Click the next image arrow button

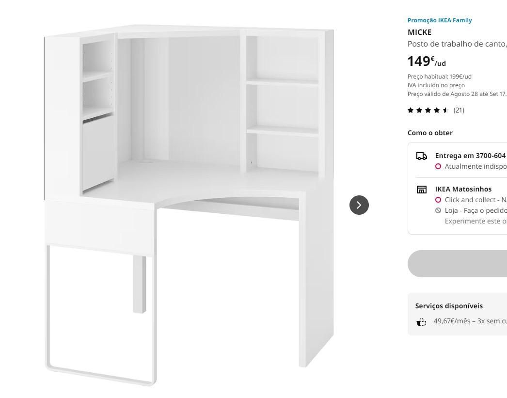point(359,205)
